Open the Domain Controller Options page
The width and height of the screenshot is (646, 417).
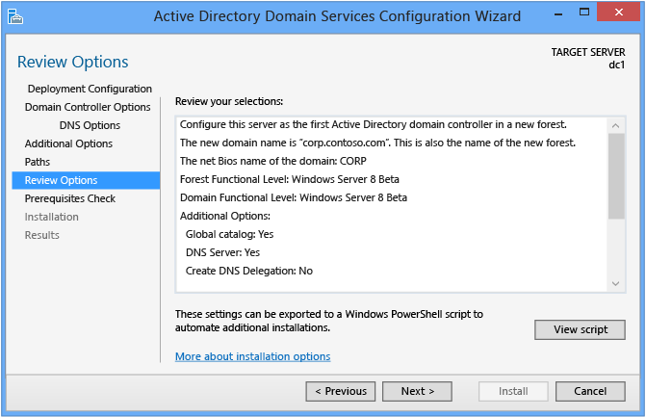[88, 107]
